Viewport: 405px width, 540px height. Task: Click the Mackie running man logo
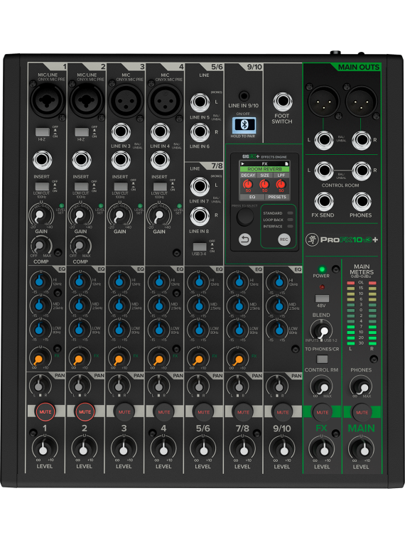pyautogui.click(x=312, y=239)
